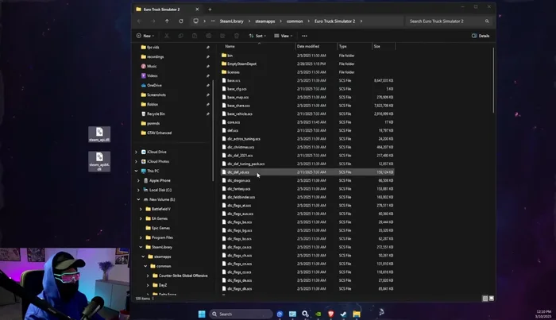Viewport: 556px width, 320px height.
Task: Collapse This PC tree node
Action: pyautogui.click(x=136, y=171)
